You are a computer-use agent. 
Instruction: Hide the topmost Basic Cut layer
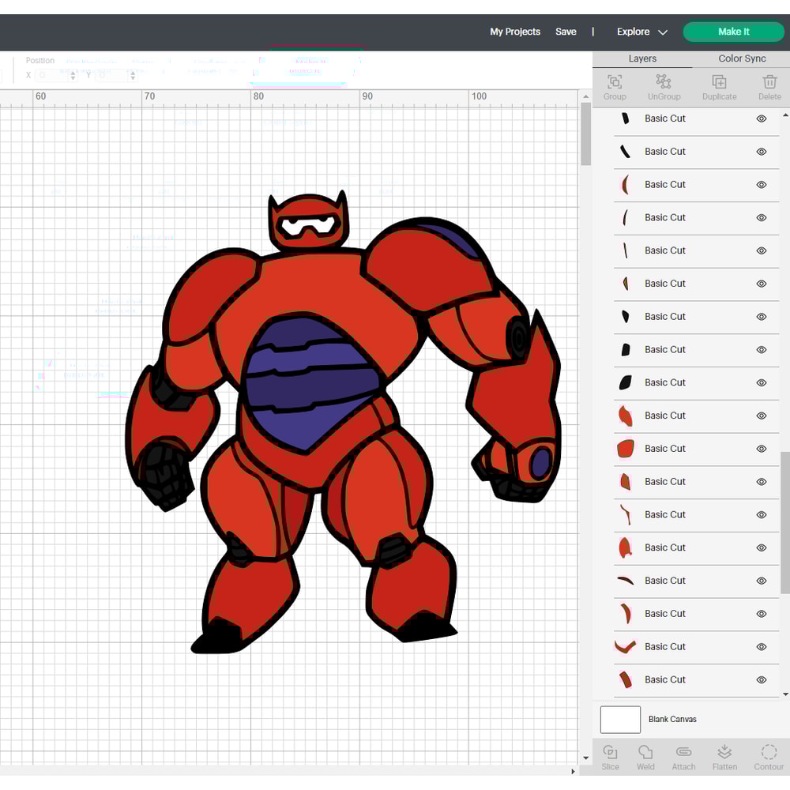point(762,118)
